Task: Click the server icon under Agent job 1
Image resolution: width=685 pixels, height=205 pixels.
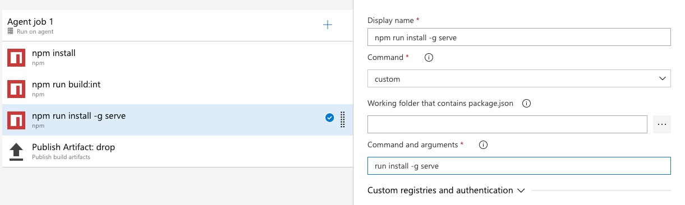Action: (11, 32)
